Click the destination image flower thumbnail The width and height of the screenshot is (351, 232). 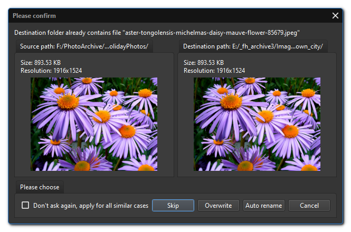point(257,124)
